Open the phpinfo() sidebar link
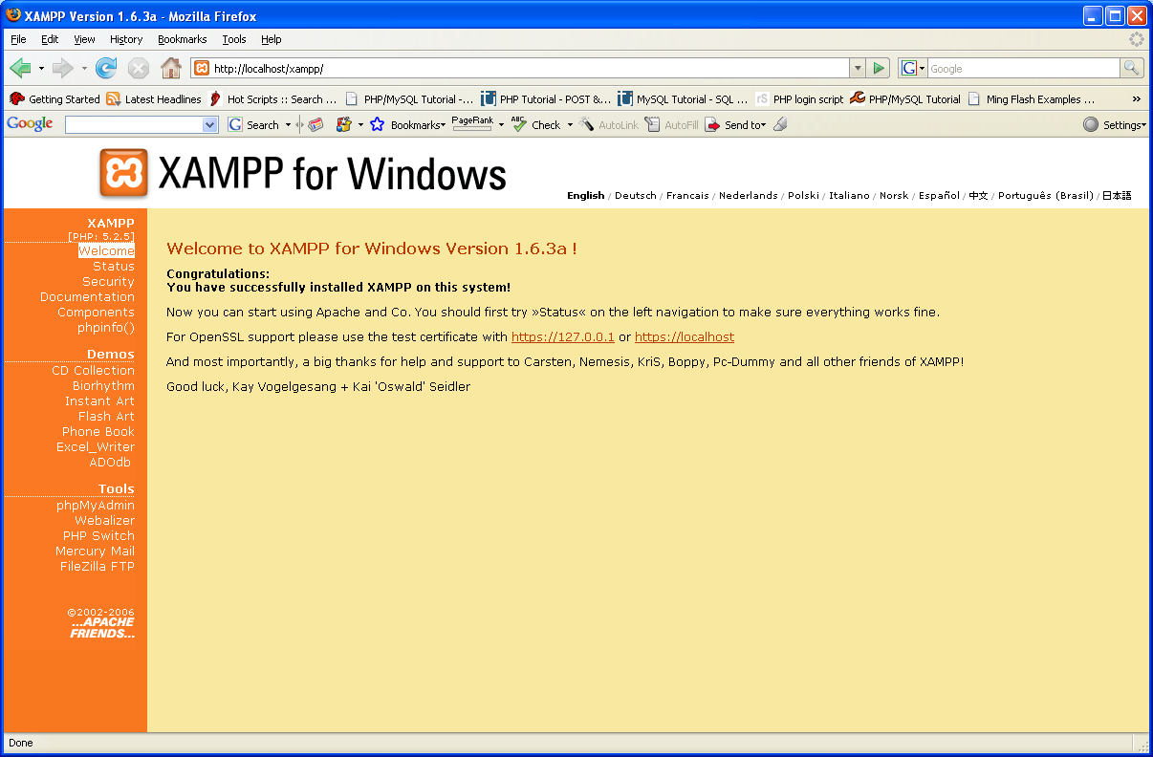This screenshot has width=1153, height=757. [106, 327]
